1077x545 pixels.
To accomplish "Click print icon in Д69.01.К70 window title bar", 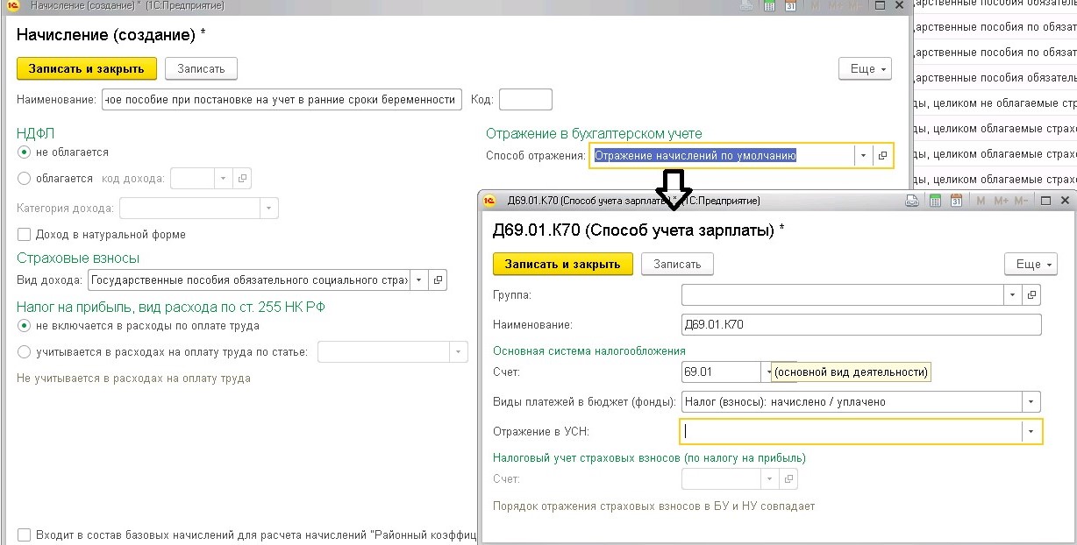I will pyautogui.click(x=912, y=201).
